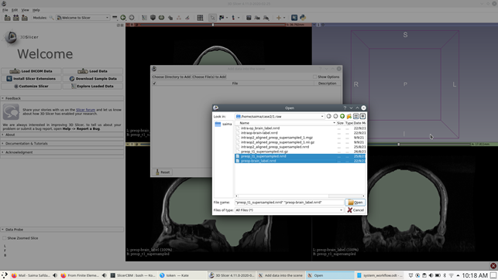Click Cancel button in file dialog

(x=355, y=210)
